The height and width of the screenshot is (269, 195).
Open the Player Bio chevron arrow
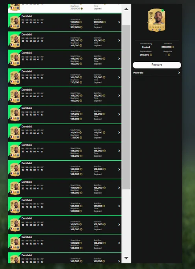pyautogui.click(x=179, y=73)
